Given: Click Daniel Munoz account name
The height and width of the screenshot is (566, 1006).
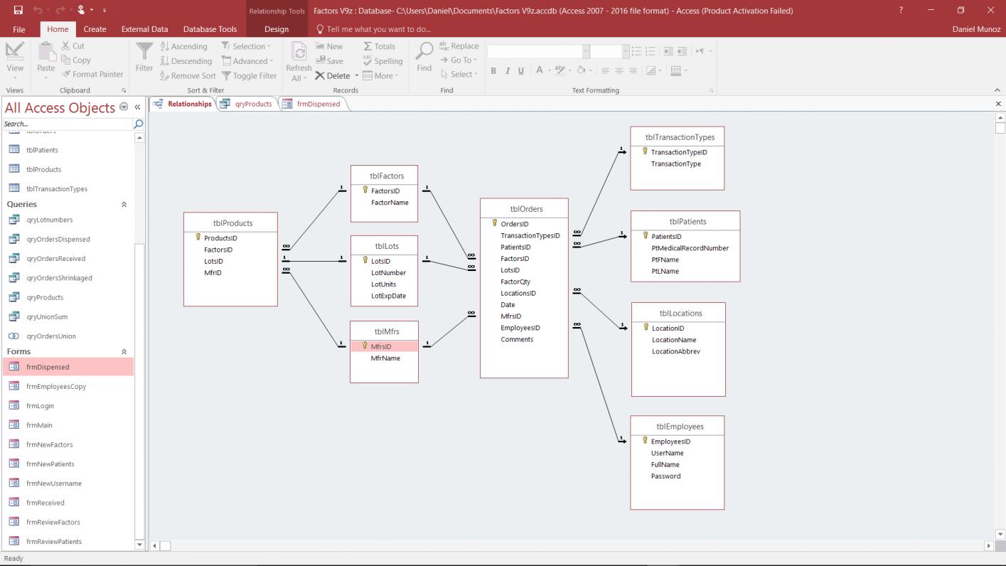Looking at the screenshot, I should (976, 29).
